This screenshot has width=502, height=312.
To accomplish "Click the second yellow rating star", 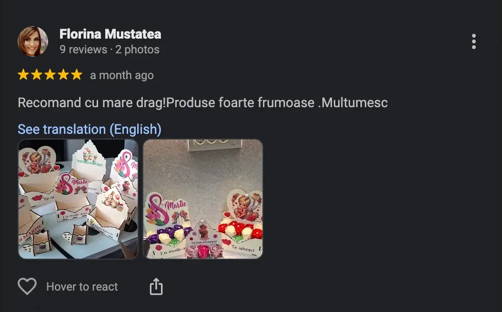I will click(37, 75).
